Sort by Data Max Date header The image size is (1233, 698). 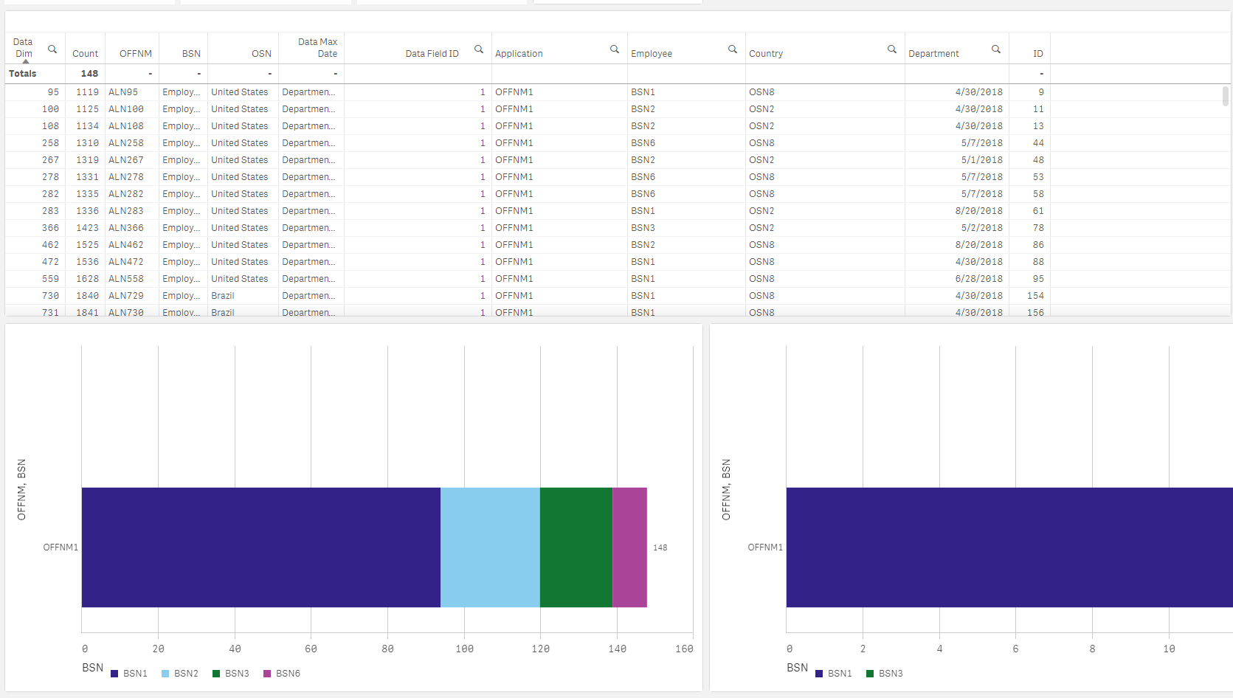[317, 48]
